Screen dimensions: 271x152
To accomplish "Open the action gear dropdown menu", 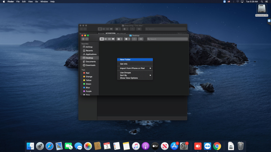I will pos(127,39).
